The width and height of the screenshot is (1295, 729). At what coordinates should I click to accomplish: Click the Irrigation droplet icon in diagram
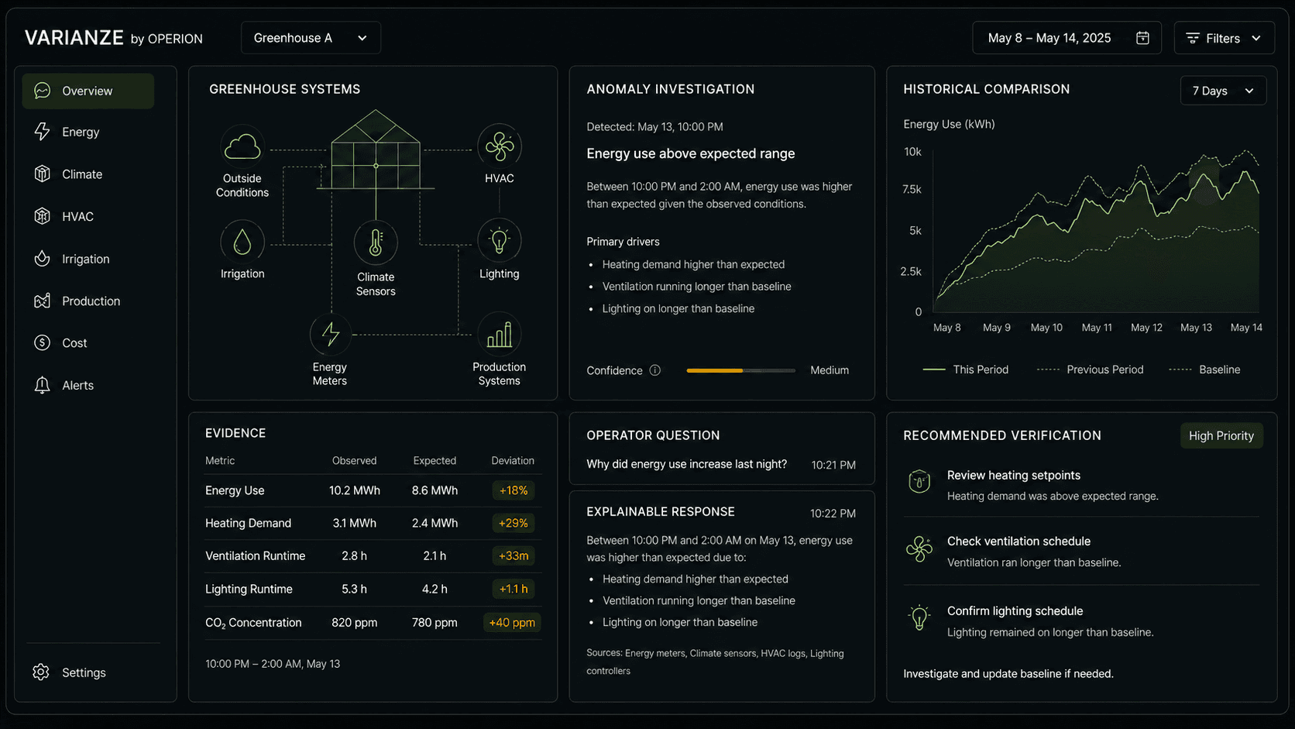[242, 242]
